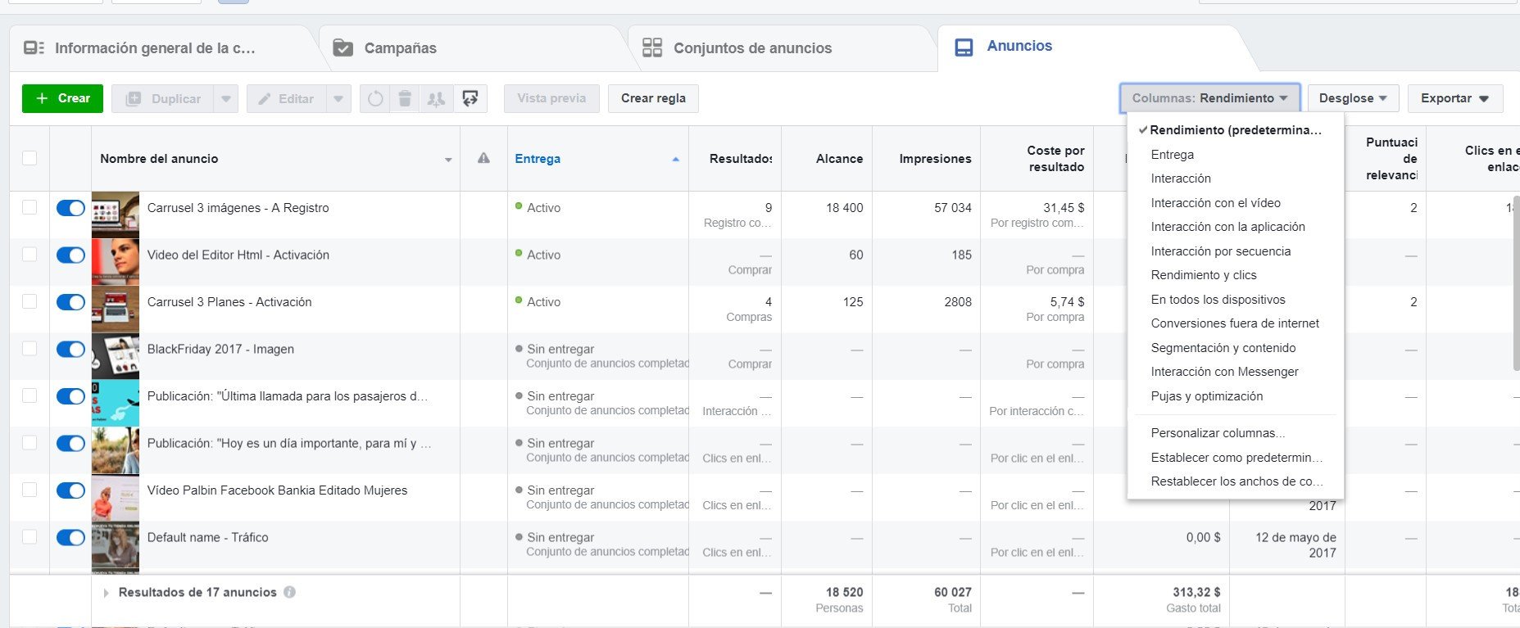Screen dimensions: 1520x628
Task: Disable the BlackFriday 2017 - Imagen ad switch
Action: tap(70, 350)
